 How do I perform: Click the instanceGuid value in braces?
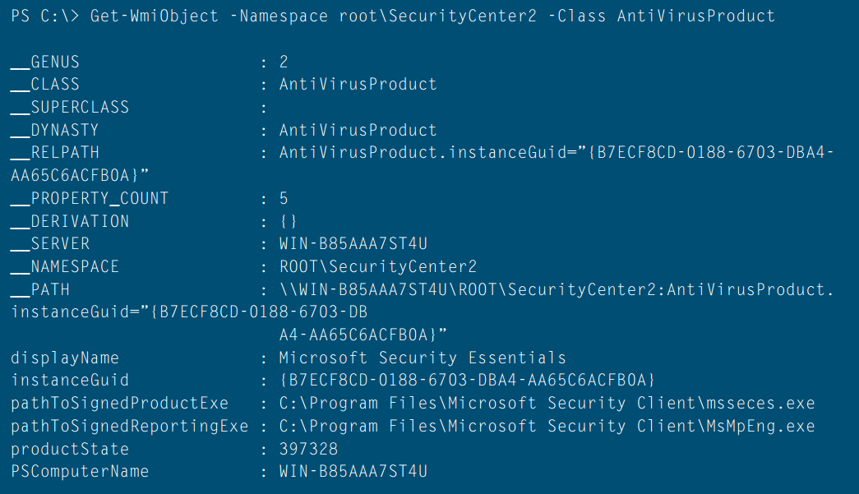(x=467, y=381)
